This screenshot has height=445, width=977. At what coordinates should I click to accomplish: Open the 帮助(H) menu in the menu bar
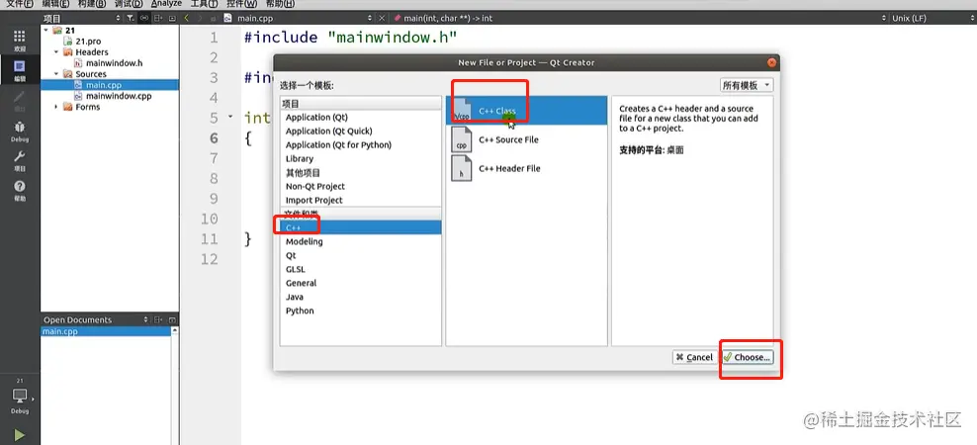click(x=279, y=4)
